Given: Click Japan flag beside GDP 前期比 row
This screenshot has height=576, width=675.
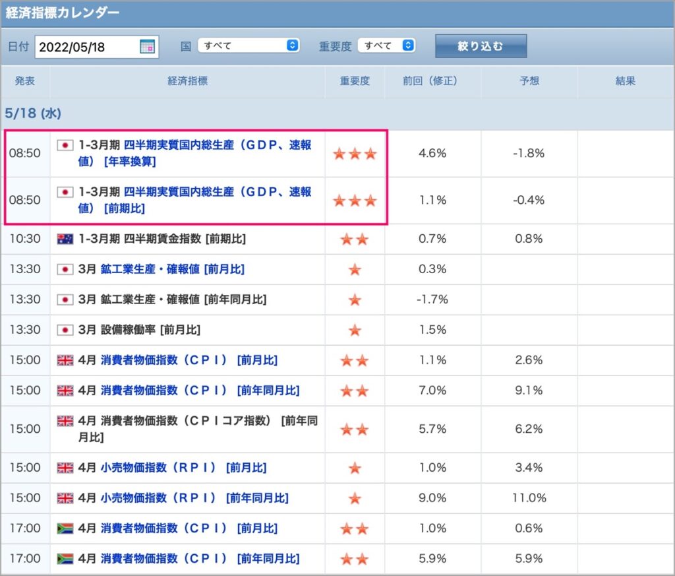Looking at the screenshot, I should tap(65, 192).
